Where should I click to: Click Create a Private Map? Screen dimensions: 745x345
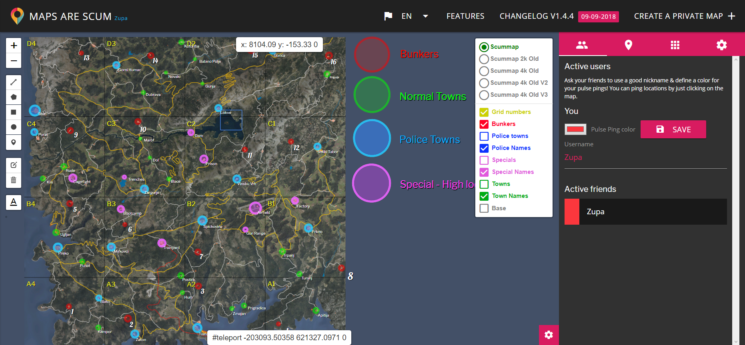(x=684, y=16)
